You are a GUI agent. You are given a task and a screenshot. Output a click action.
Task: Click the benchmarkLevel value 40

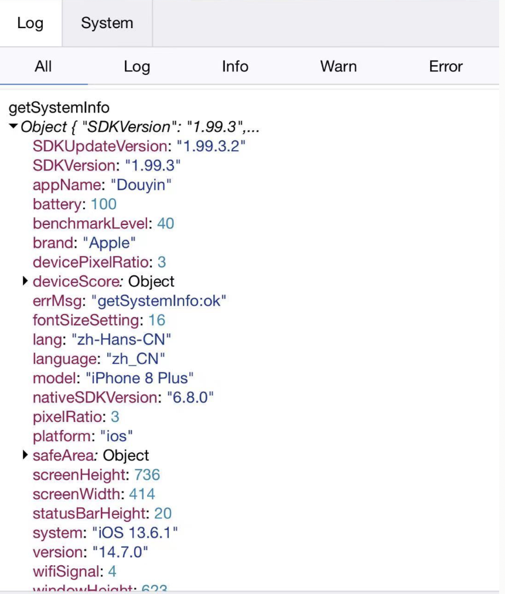[x=166, y=224]
